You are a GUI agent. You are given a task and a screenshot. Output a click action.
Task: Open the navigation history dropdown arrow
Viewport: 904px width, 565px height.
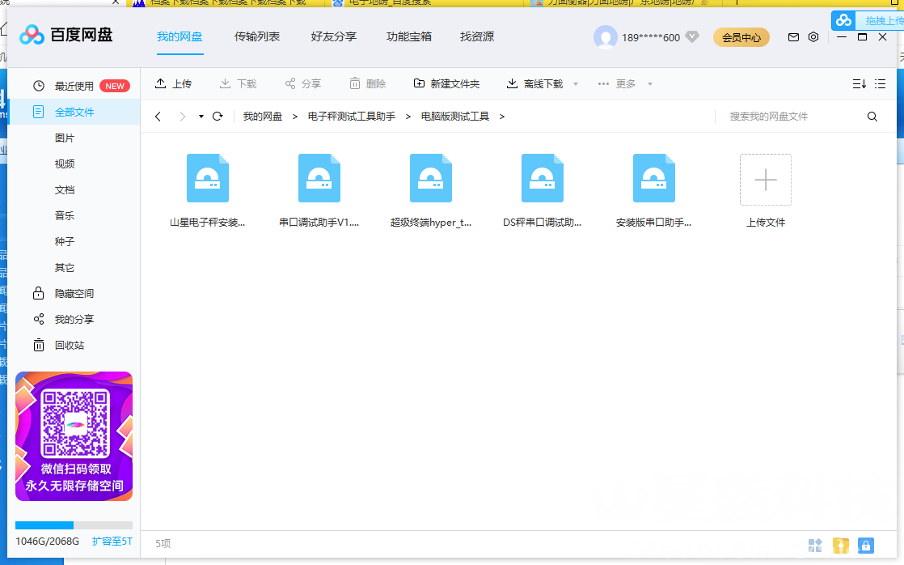pyautogui.click(x=201, y=117)
